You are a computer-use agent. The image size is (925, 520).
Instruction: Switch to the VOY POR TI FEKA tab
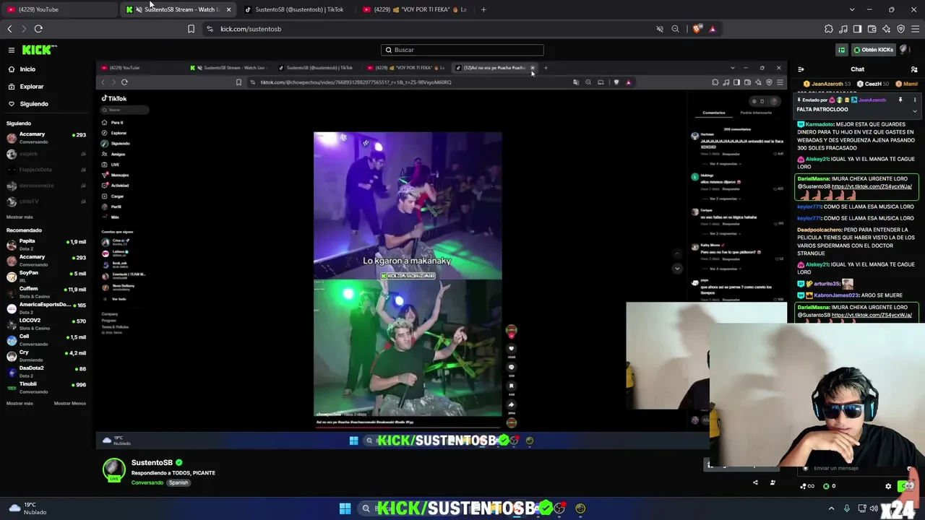click(416, 9)
